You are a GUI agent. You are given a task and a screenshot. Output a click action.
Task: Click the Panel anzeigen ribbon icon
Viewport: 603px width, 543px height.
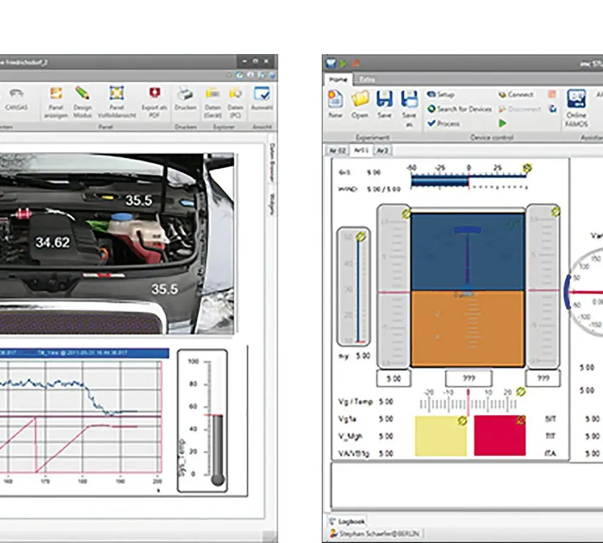coord(56,93)
